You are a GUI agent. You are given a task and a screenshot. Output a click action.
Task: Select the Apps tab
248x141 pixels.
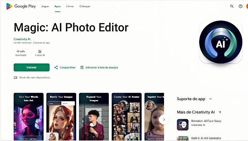tap(57, 6)
